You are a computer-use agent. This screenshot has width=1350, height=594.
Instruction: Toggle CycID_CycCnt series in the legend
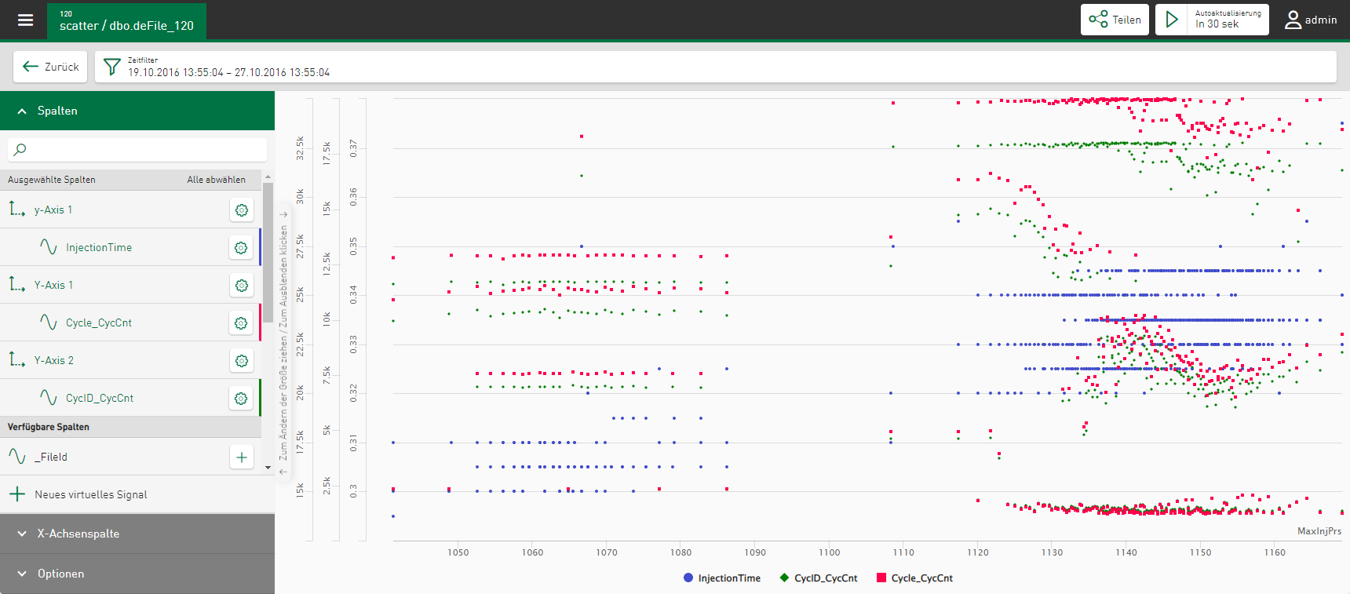click(x=818, y=578)
